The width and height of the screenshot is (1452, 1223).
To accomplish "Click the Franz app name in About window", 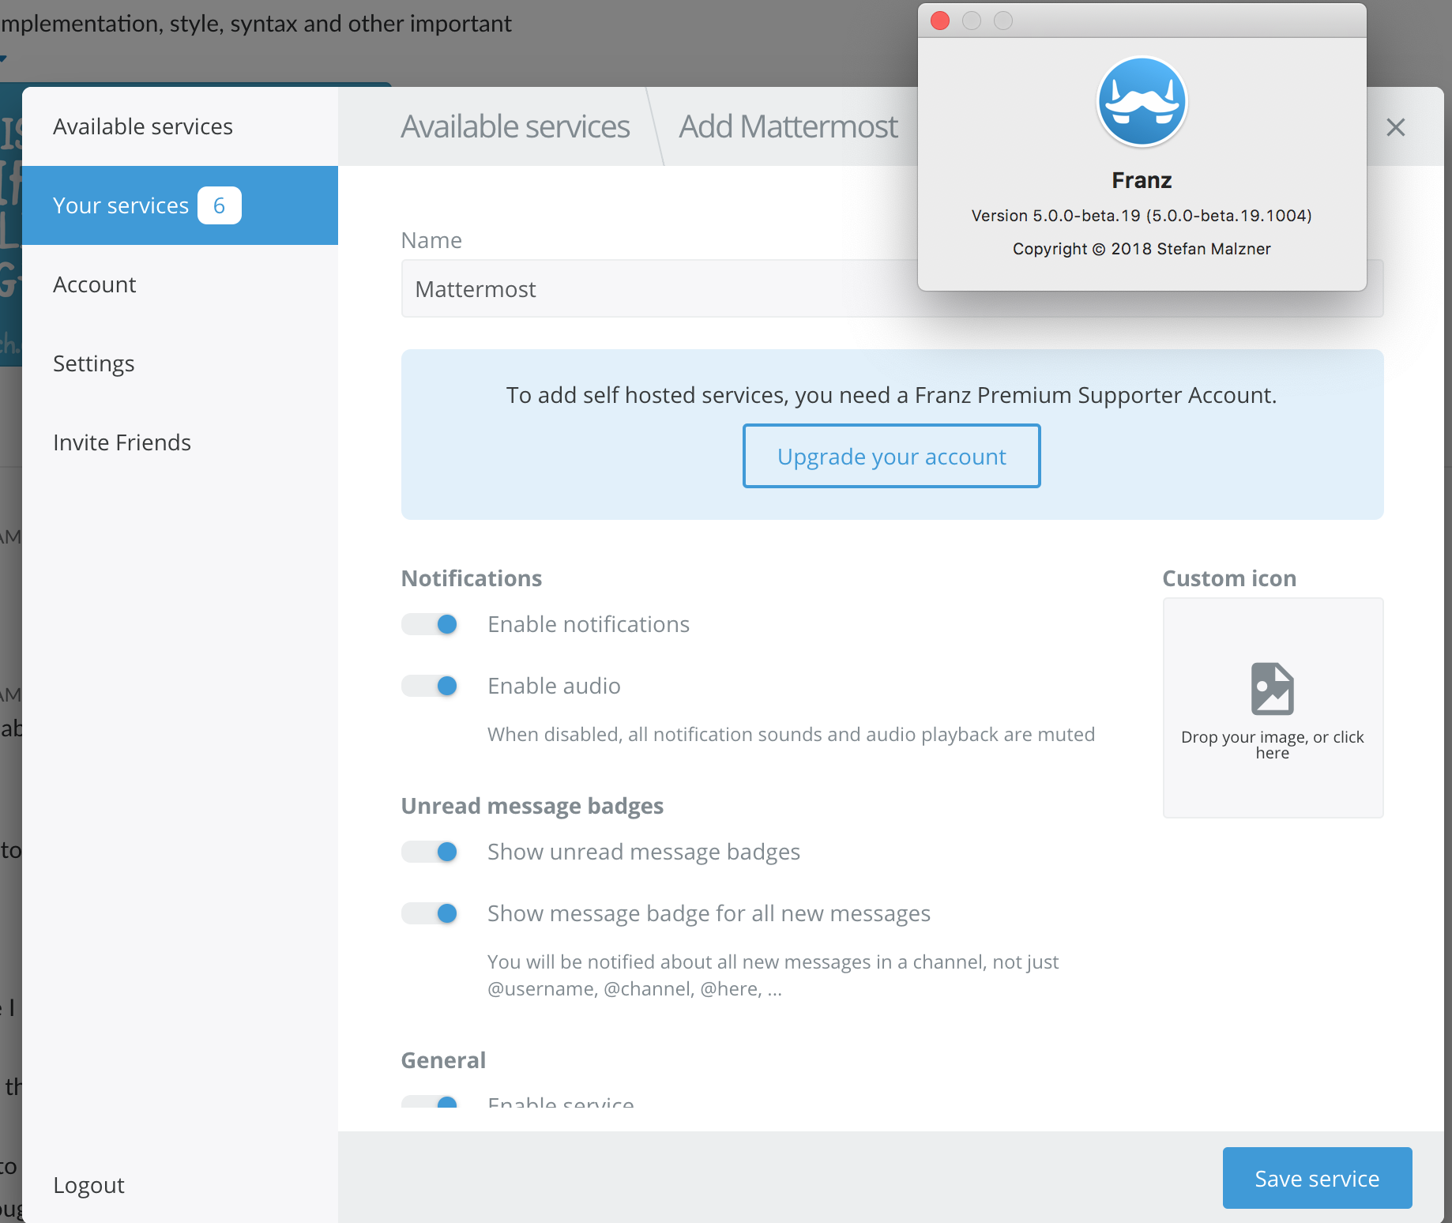I will coord(1142,180).
